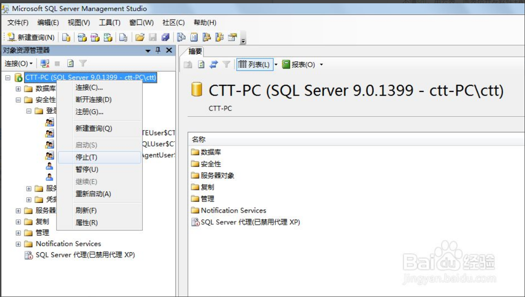Click Disconnect icon in Object Explorer toolbar
Image resolution: width=525 pixels, height=297 pixels.
click(x=44, y=63)
